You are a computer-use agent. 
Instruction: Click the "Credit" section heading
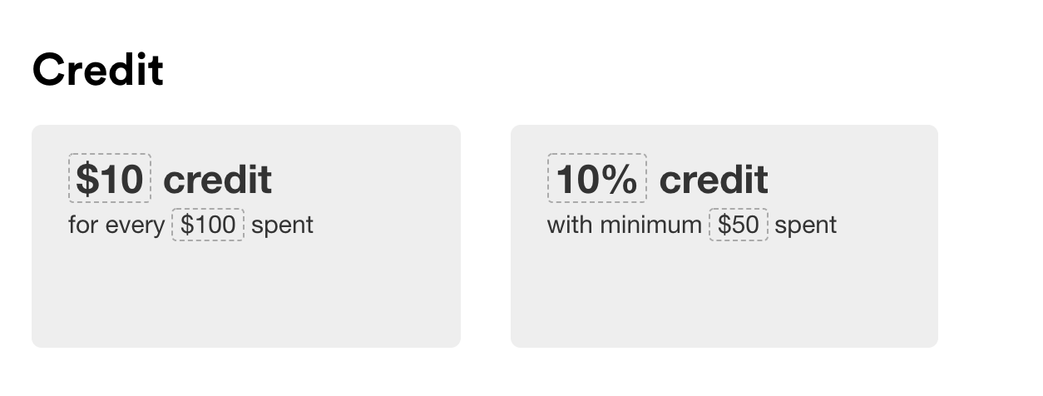coord(98,69)
